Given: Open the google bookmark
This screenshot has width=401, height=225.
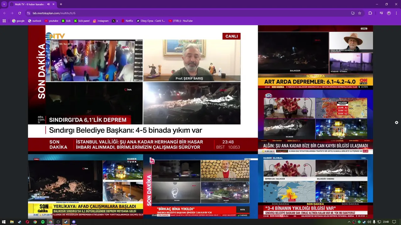Looking at the screenshot, I should pos(18,21).
